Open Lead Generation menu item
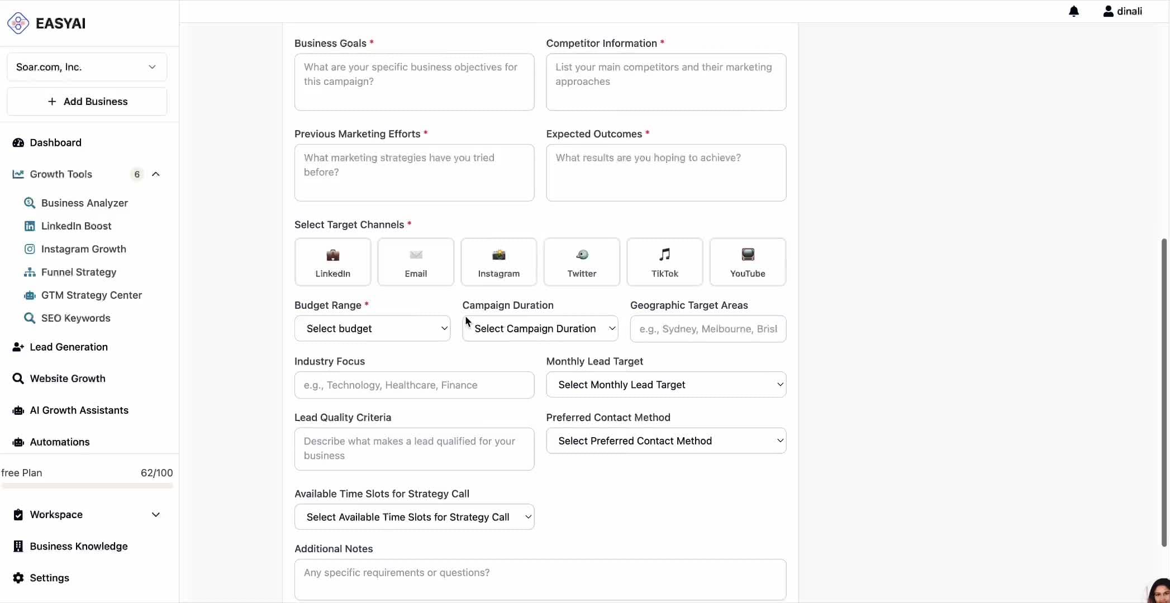 point(69,347)
